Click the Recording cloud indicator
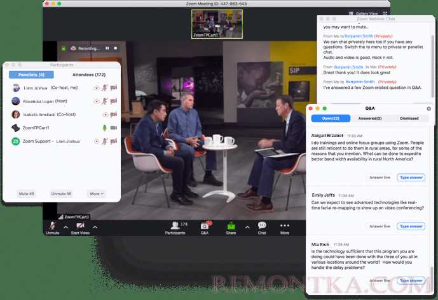Viewport: 438px width, 300px height. pos(73,48)
